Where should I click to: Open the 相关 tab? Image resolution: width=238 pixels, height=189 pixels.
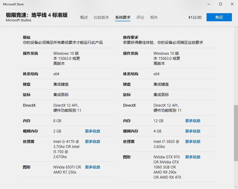click(x=154, y=17)
